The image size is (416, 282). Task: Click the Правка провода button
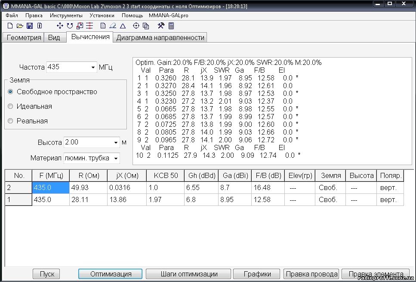point(311,274)
